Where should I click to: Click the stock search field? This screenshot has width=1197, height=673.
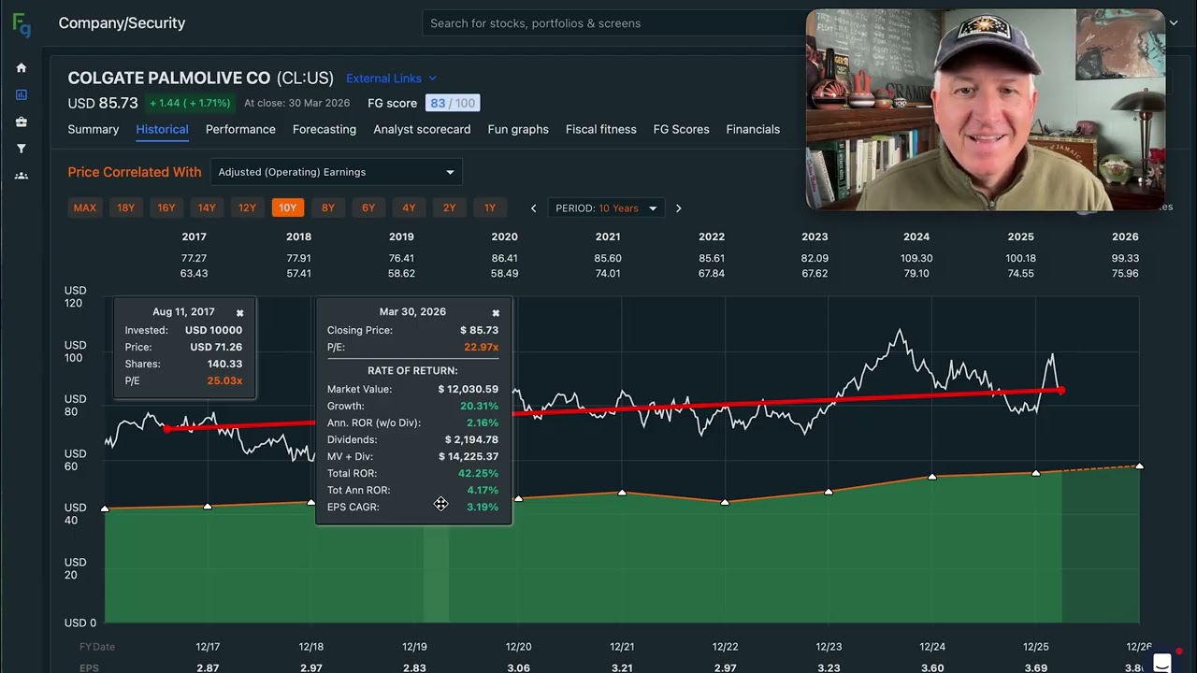pyautogui.click(x=613, y=23)
